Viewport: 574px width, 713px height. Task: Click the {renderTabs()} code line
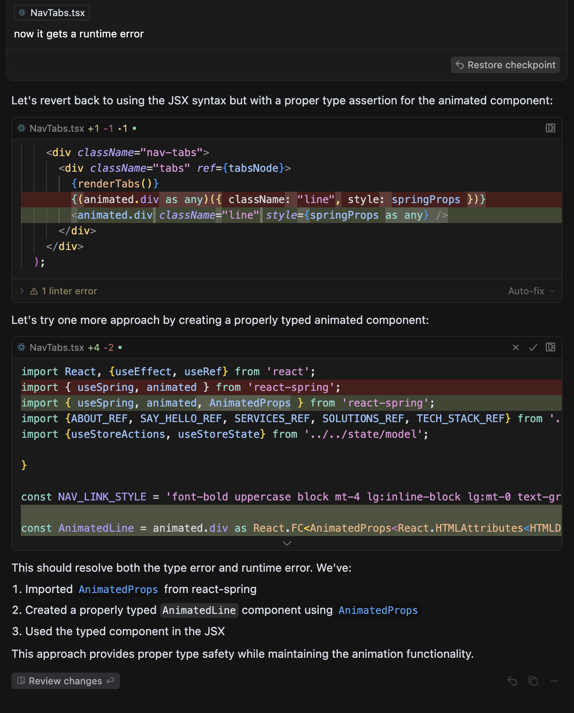tap(115, 184)
